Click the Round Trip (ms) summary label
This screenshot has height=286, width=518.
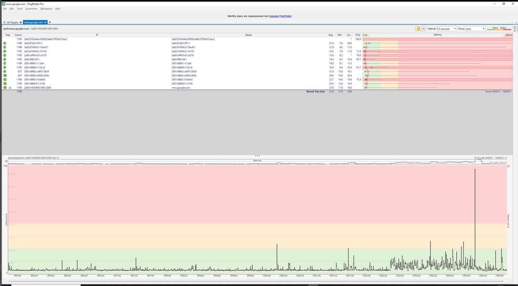(x=315, y=91)
